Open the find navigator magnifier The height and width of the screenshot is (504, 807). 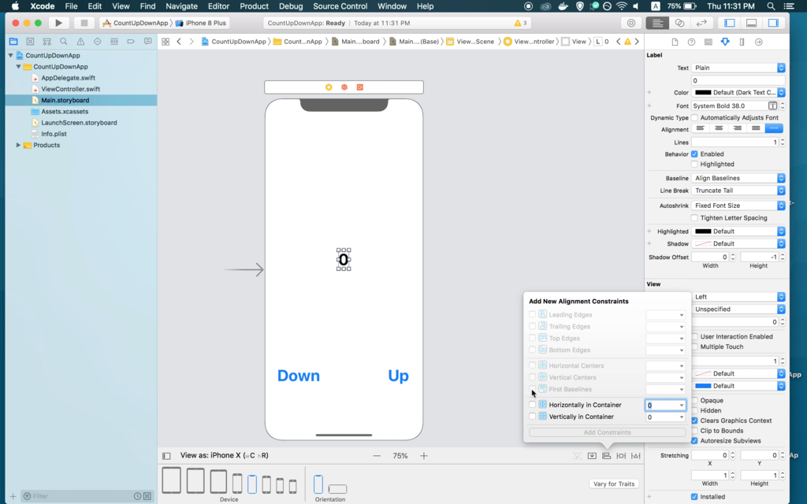(x=64, y=42)
